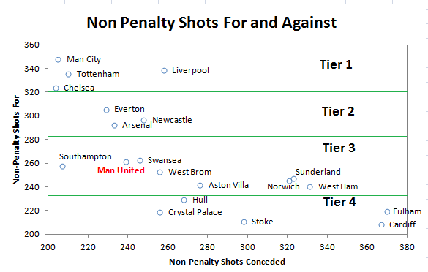The width and height of the screenshot is (428, 272).
Task: Select the chart title text
Action: tap(211, 23)
